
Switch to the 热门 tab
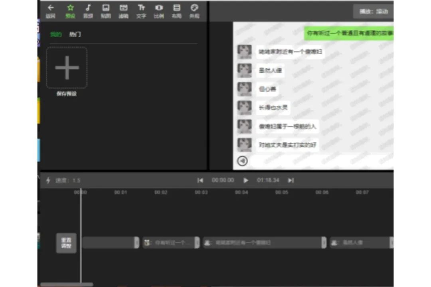75,34
